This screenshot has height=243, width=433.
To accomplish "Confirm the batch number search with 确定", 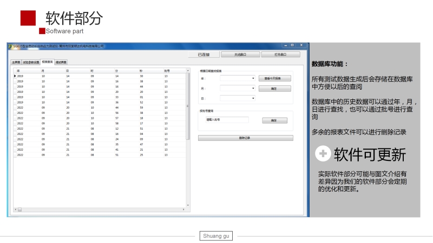I will click(x=274, y=120).
